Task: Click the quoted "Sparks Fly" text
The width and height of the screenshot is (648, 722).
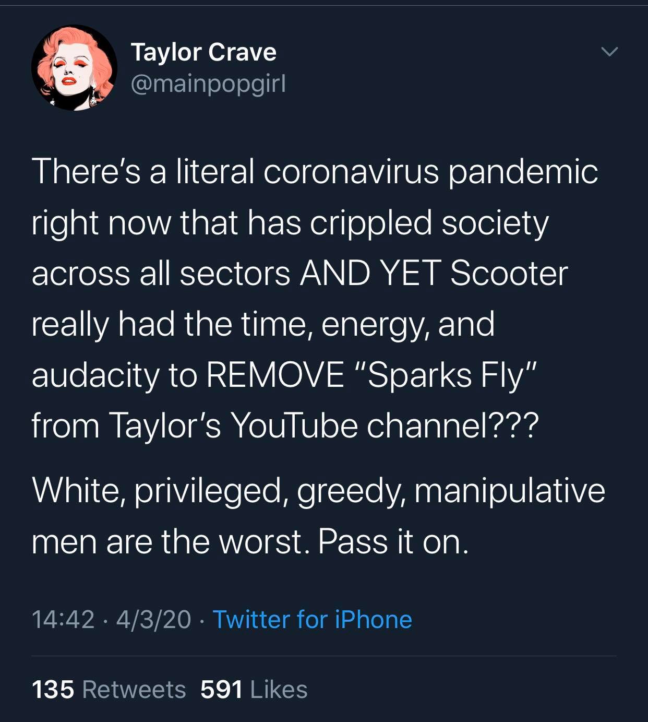Action: point(446,375)
